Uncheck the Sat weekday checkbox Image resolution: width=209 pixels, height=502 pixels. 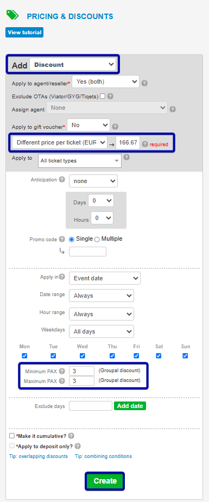[x=159, y=356]
